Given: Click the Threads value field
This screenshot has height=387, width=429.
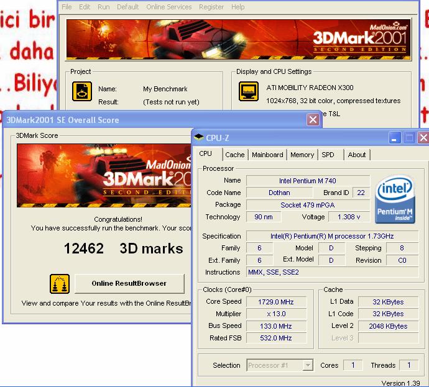Looking at the screenshot, I should coord(408,365).
